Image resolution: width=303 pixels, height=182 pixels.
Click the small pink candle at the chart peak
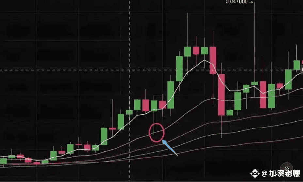click(x=196, y=50)
